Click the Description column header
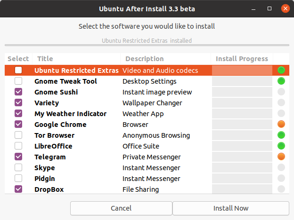The height and width of the screenshot is (220, 294). (165, 59)
